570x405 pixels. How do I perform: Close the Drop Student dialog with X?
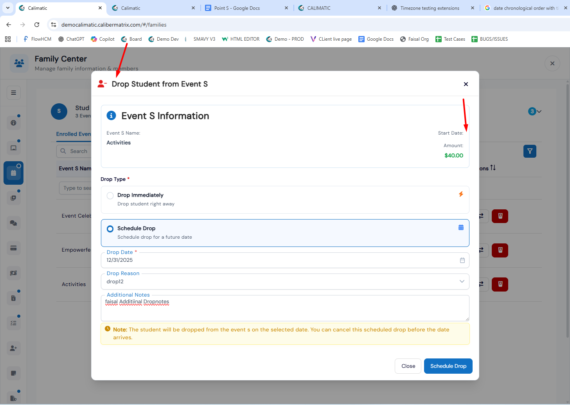(x=466, y=84)
